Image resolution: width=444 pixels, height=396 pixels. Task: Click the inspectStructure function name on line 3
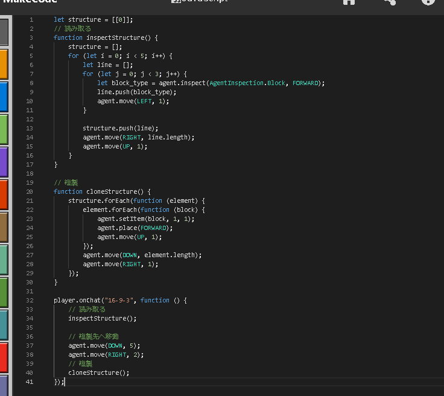(115, 37)
